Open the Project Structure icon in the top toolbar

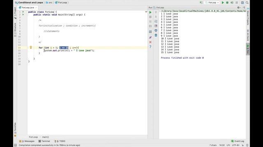tap(242, 2)
